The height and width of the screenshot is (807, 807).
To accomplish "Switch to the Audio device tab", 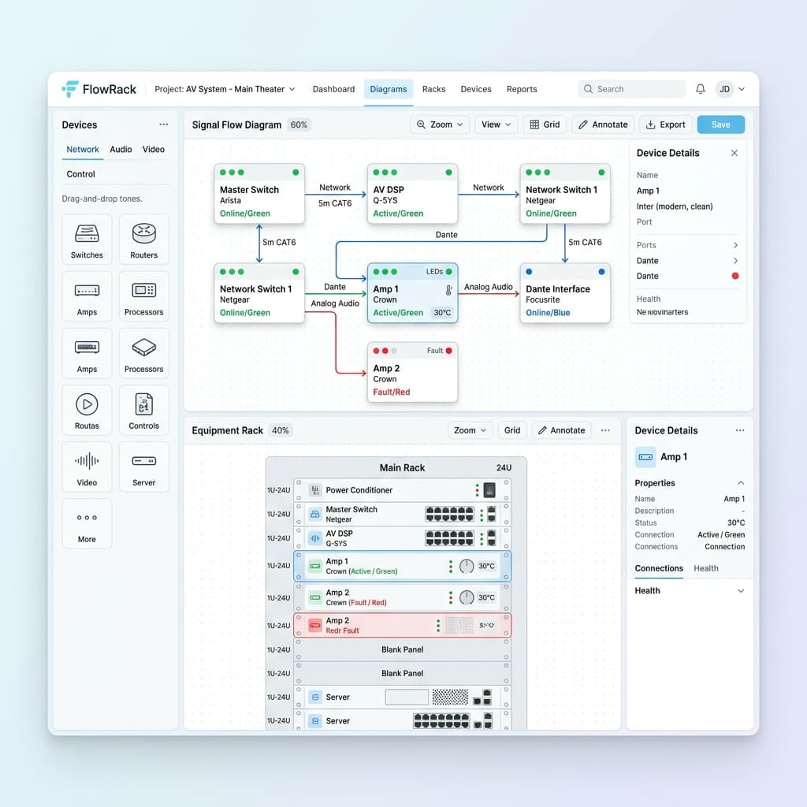I will (x=121, y=149).
